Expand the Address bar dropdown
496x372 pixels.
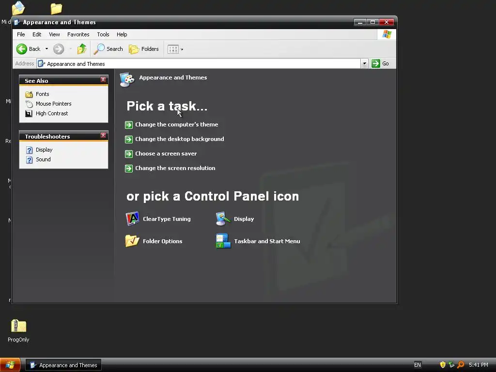pyautogui.click(x=364, y=63)
